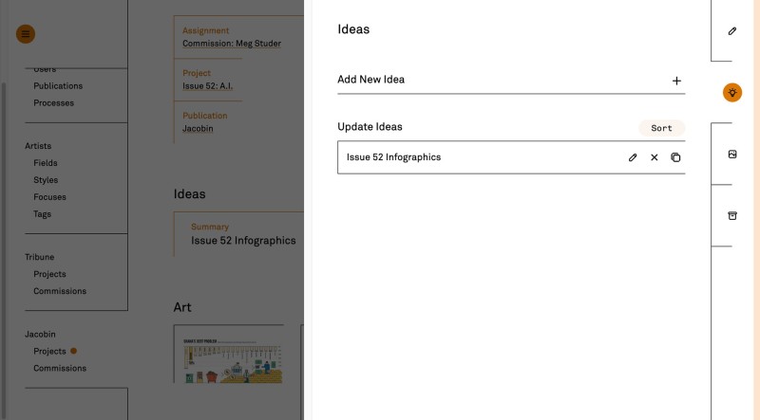Open the image Art tab in sidebar
Screen dimensions: 760x420
point(731,154)
